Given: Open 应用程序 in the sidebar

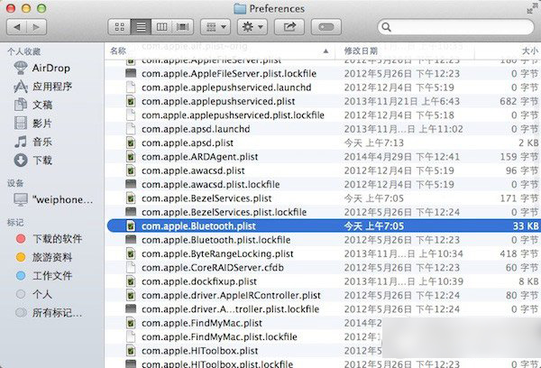Looking at the screenshot, I should 42,87.
